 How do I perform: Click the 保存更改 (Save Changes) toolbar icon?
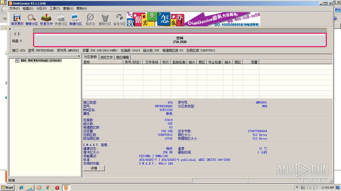17,19
